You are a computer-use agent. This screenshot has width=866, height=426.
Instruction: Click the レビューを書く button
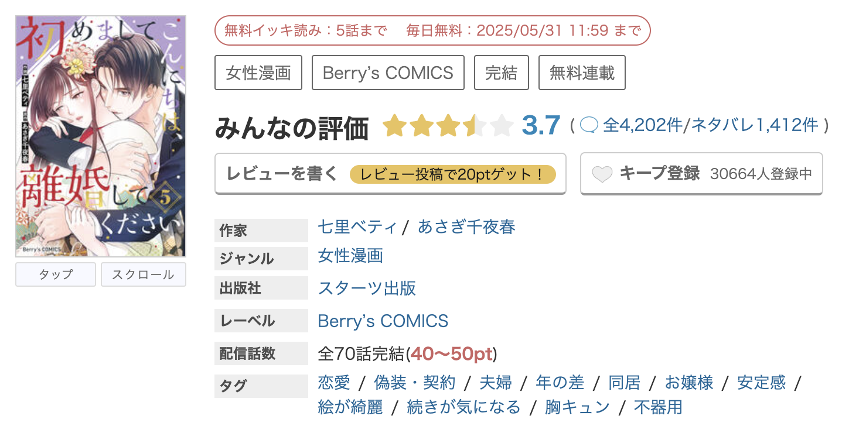(x=282, y=173)
